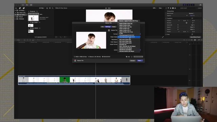Select Source - Apple ProRes 422 Proxy
Screen dimensions: 217x122
point(129,21)
